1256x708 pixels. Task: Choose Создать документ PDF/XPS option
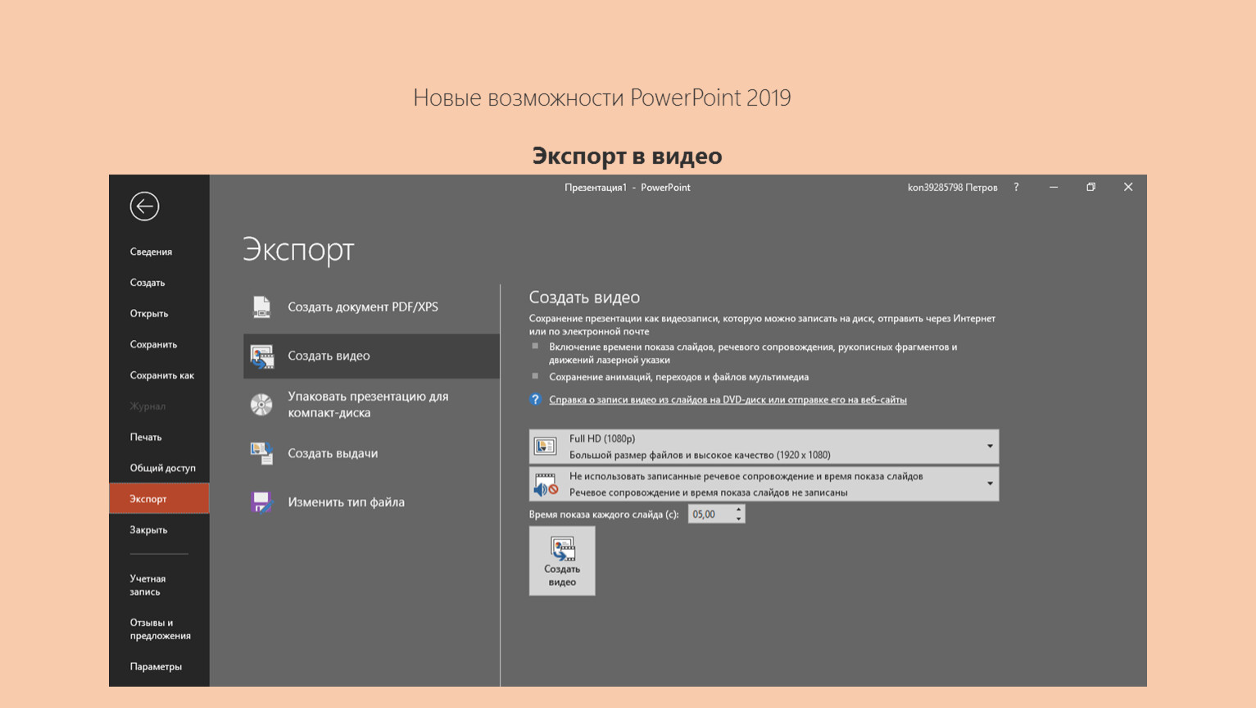371,306
